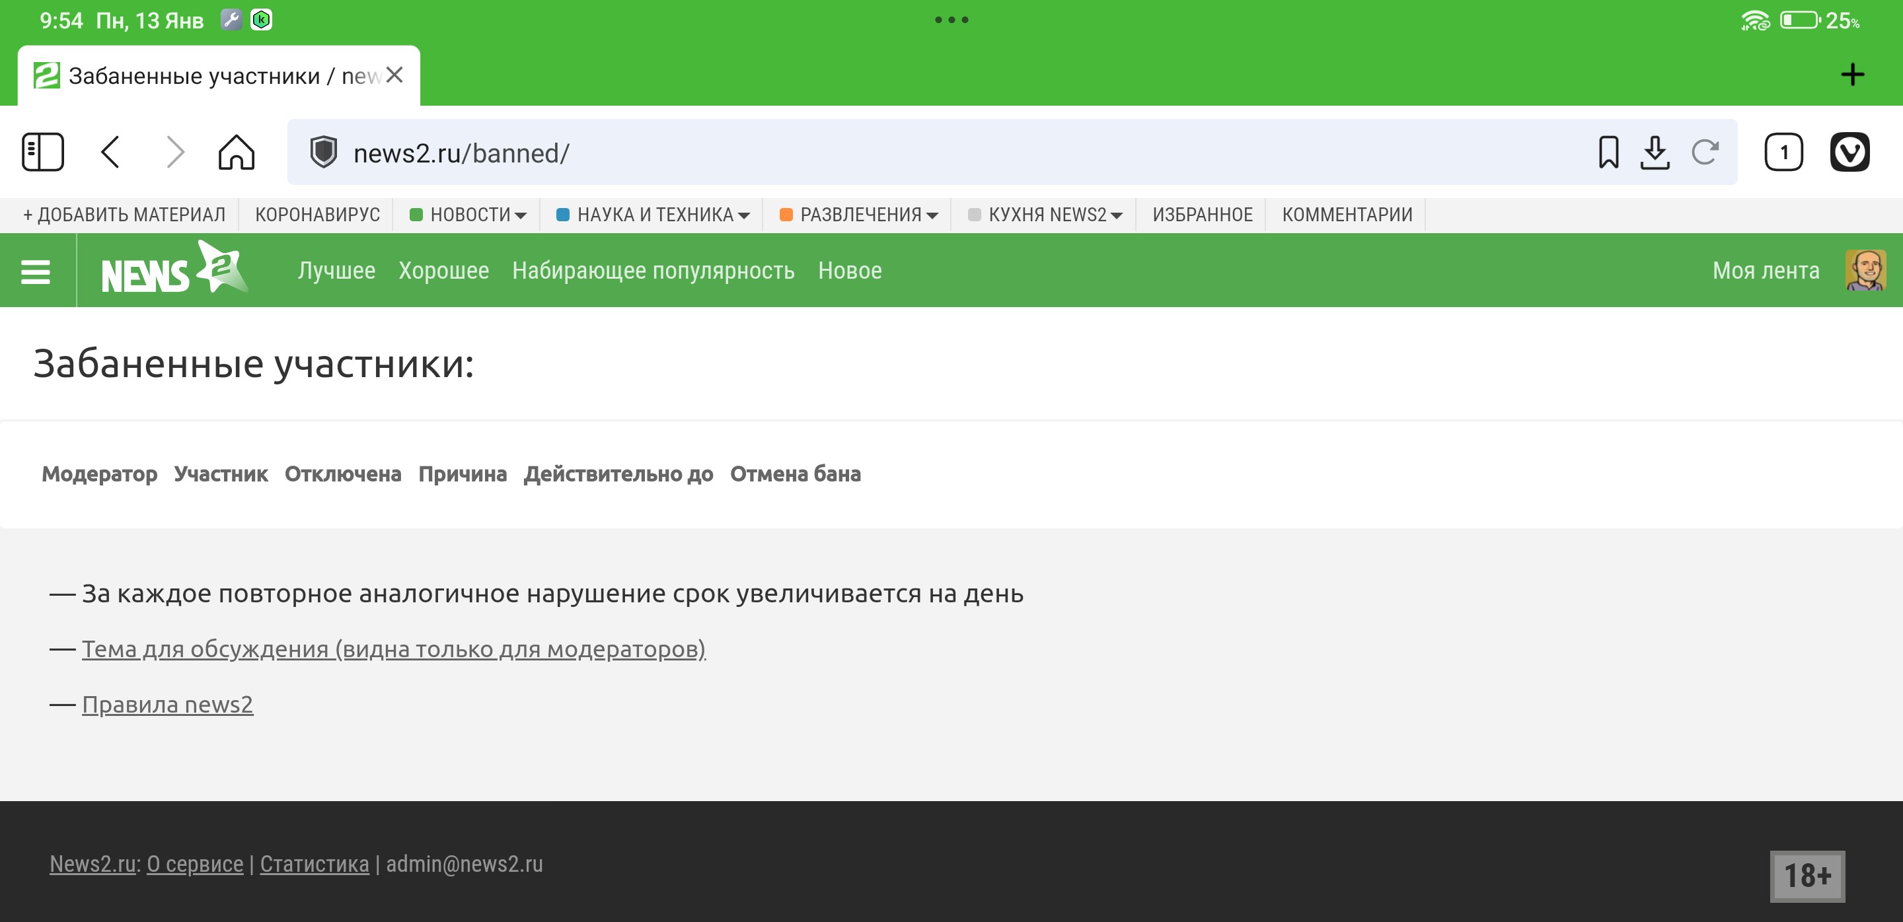Go back to previous page

(110, 153)
